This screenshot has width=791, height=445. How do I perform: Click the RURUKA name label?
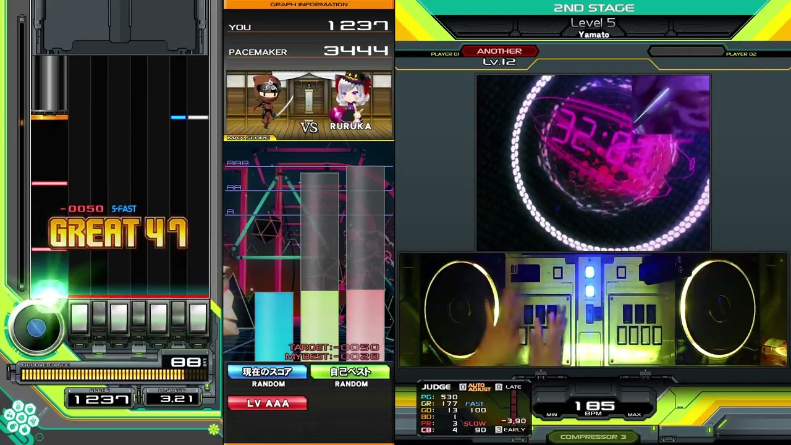coord(350,126)
